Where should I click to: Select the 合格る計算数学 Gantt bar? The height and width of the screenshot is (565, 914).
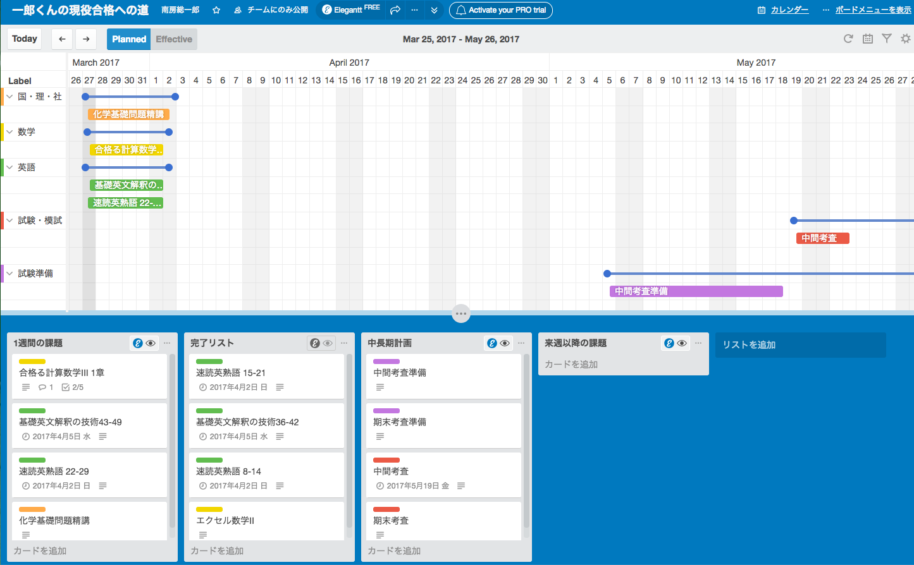coord(127,150)
